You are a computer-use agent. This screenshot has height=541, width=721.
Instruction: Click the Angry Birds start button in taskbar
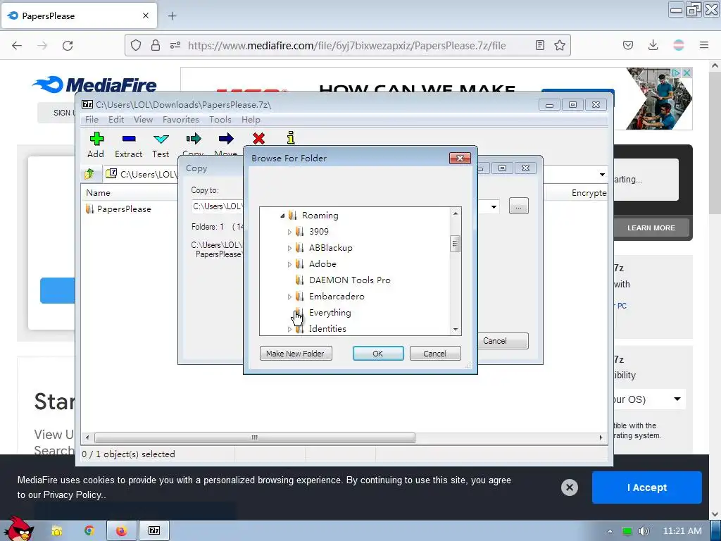point(18,529)
